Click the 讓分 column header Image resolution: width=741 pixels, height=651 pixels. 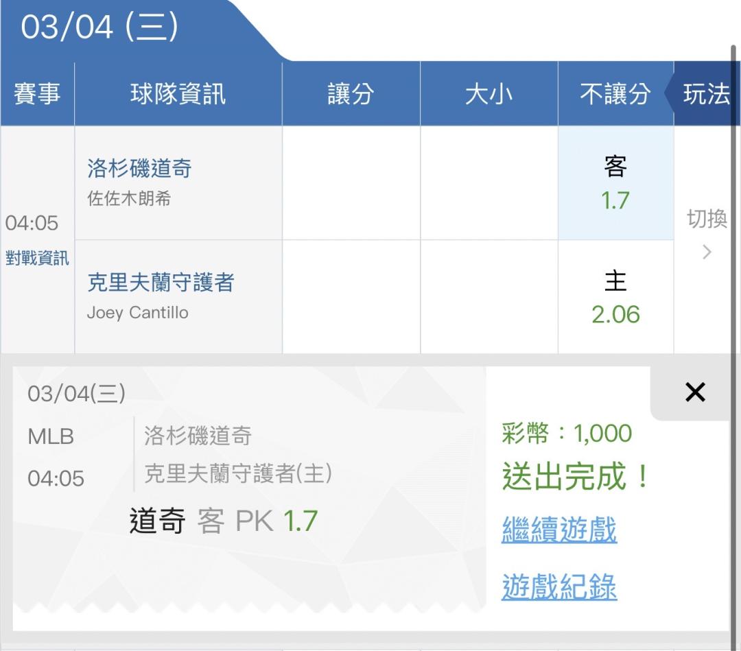pos(351,94)
